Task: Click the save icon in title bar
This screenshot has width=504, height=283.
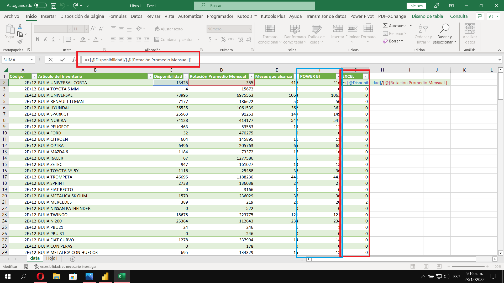Action: coord(54,6)
